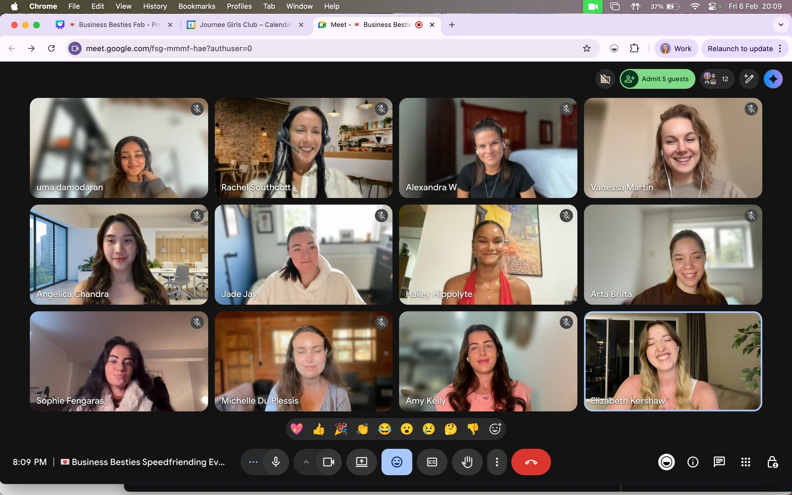Click the raise hand icon
This screenshot has height=495, width=792.
click(467, 462)
